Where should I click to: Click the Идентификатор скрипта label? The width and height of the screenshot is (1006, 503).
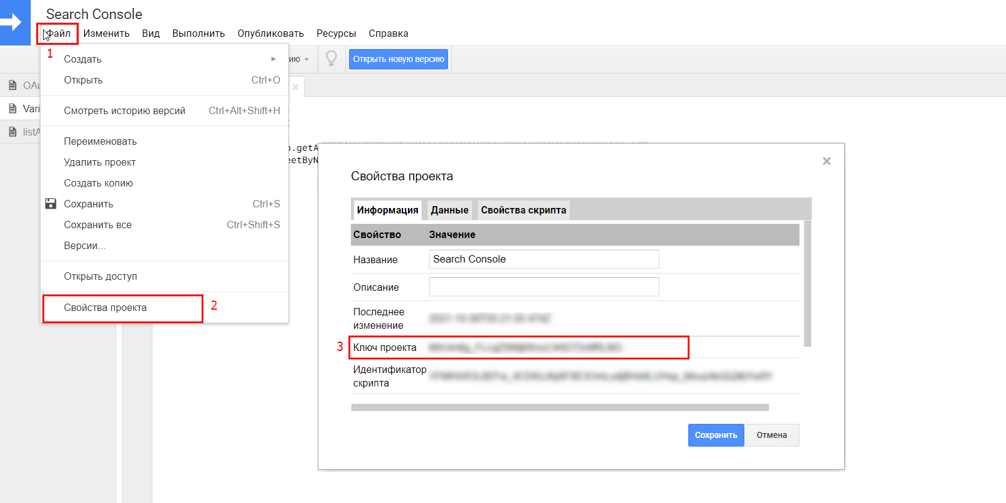click(390, 376)
